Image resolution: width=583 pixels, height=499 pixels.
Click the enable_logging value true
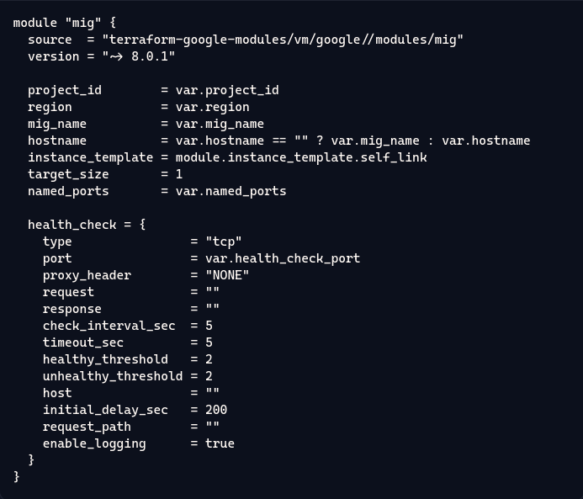pos(220,443)
